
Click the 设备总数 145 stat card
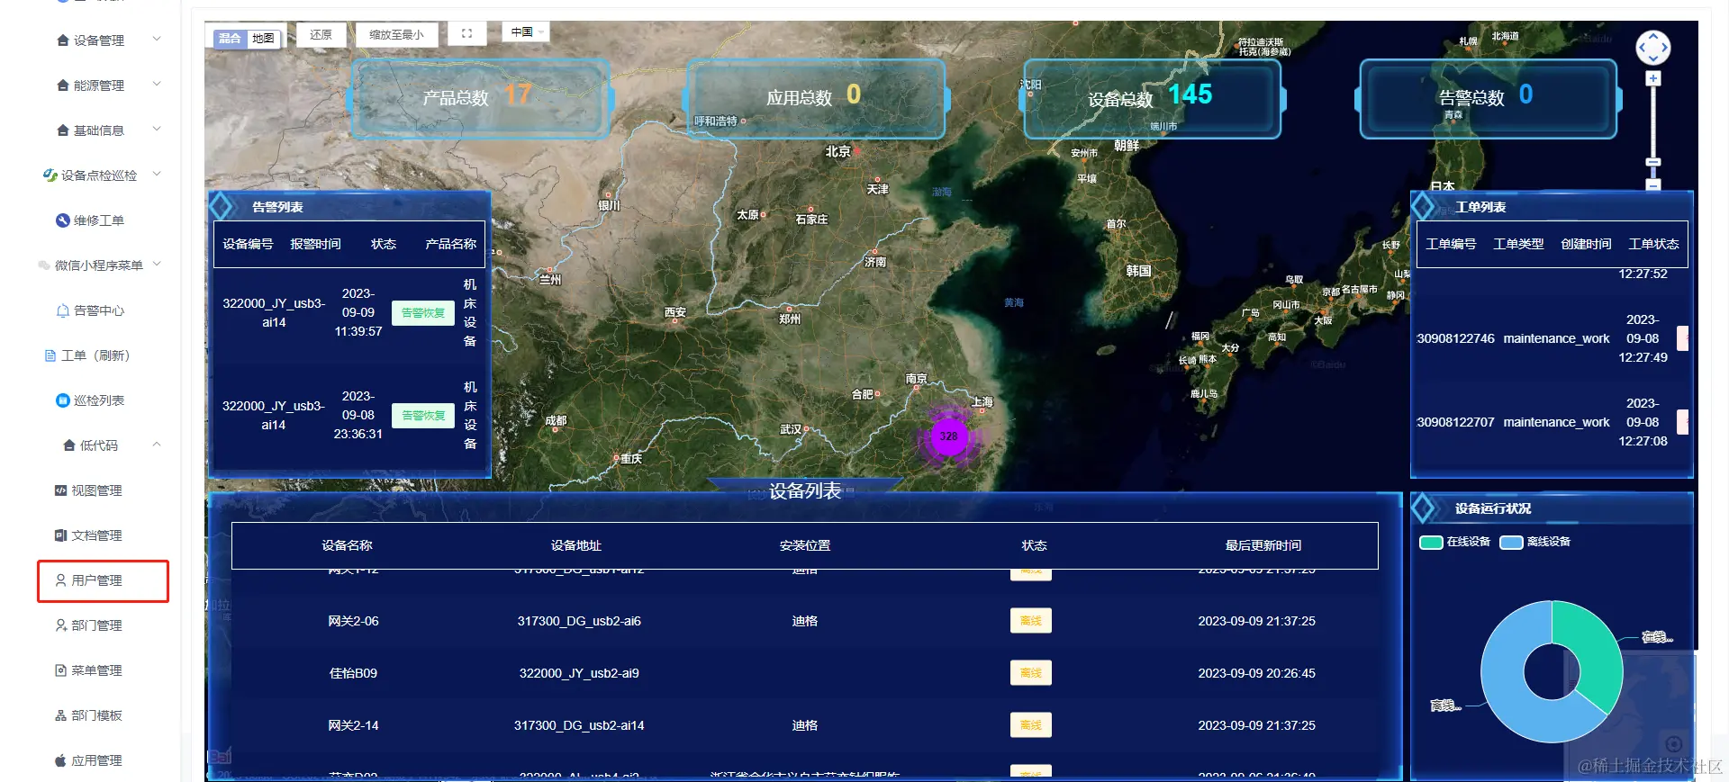tap(1152, 98)
